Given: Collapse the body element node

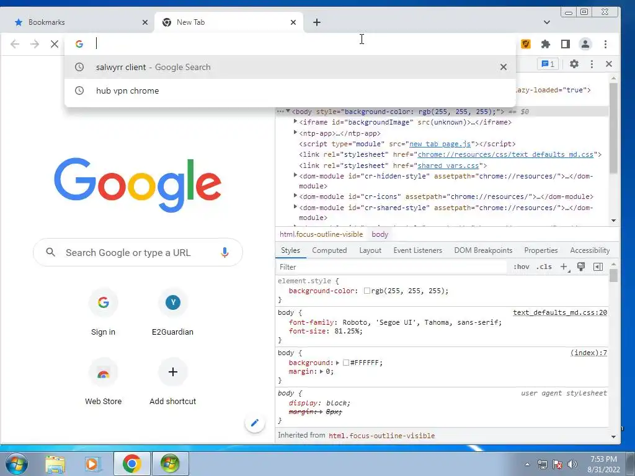Looking at the screenshot, I should click(x=288, y=111).
